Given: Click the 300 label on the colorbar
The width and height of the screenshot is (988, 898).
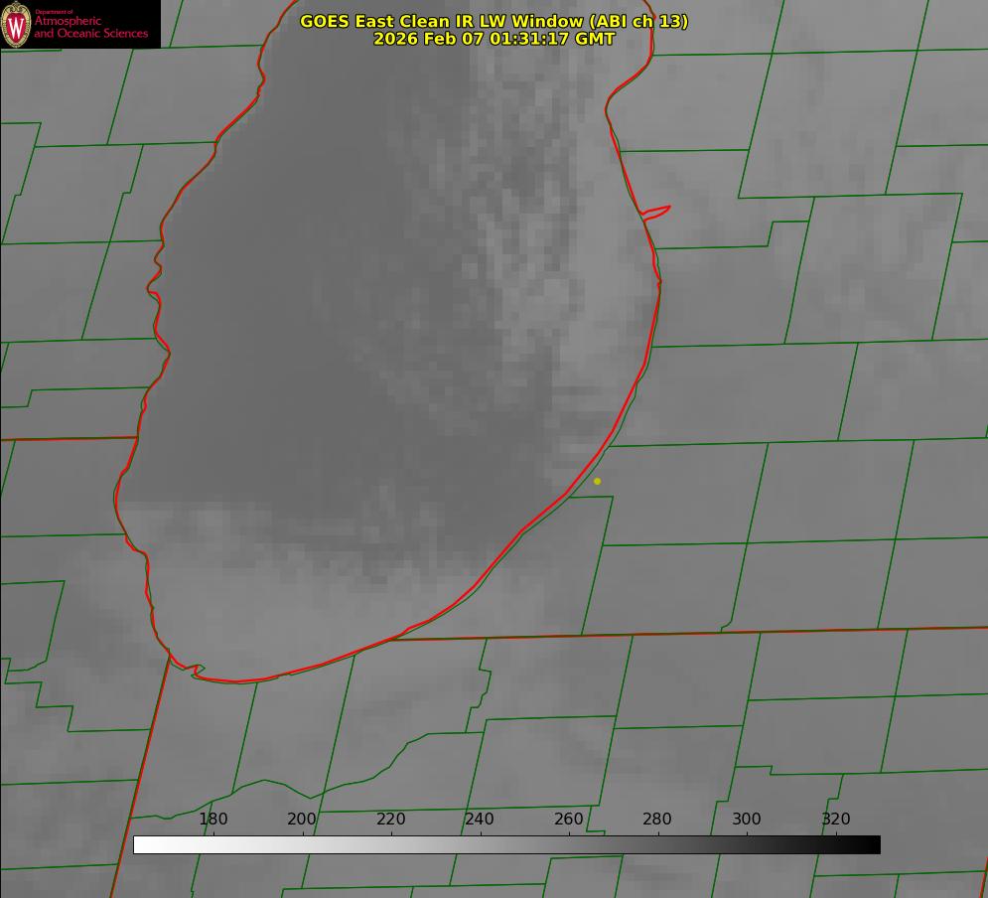Looking at the screenshot, I should tap(747, 819).
